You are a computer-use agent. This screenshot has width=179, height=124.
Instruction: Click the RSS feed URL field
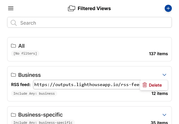click(87, 85)
